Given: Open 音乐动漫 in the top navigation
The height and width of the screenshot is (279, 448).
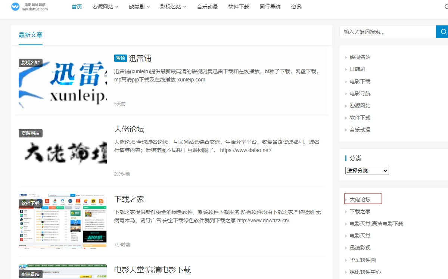Looking at the screenshot, I should (207, 7).
